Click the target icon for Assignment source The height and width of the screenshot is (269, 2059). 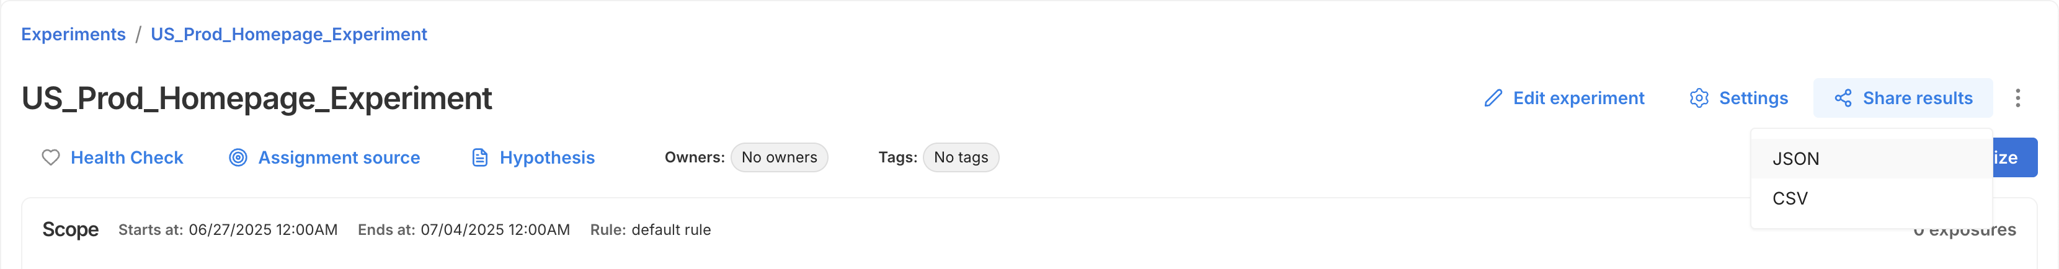click(x=238, y=158)
